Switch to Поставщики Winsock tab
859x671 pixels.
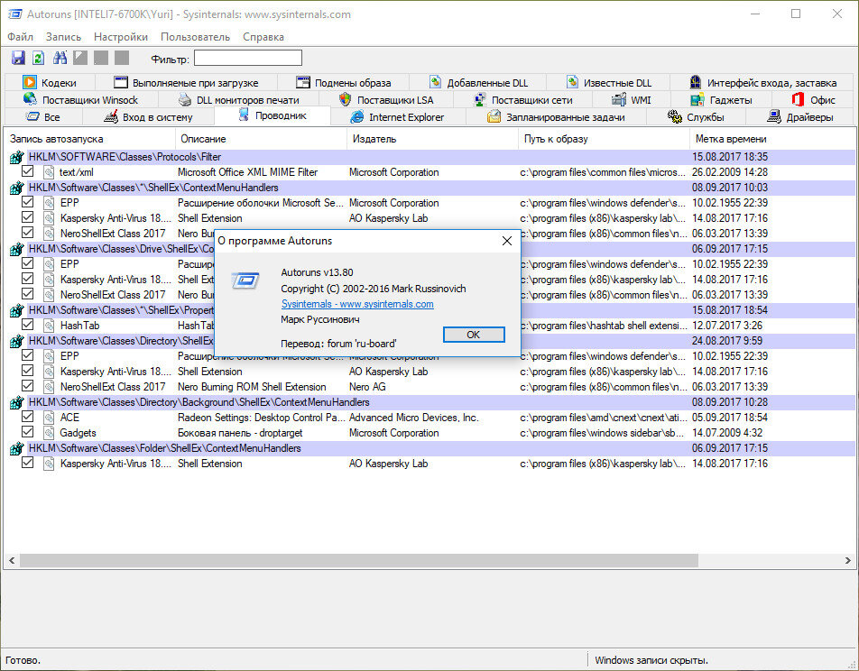(x=81, y=100)
